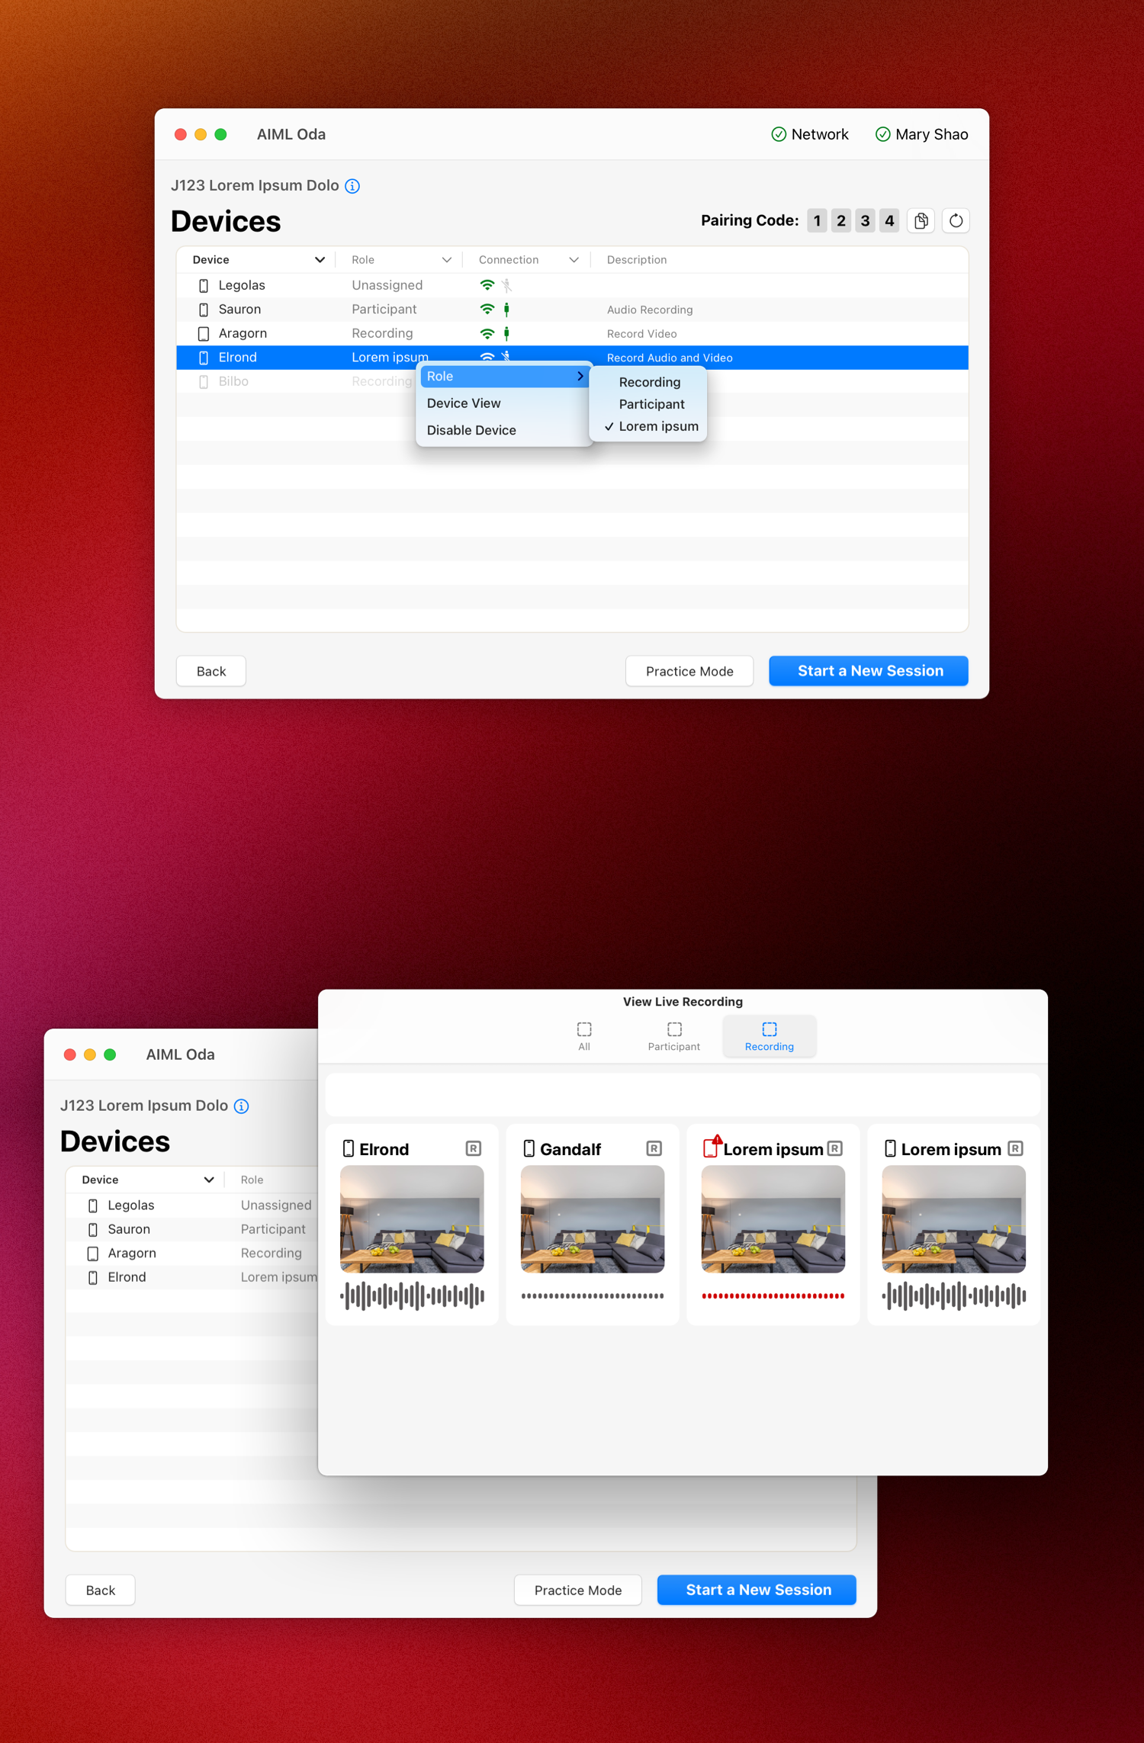Screen dimensions: 1144x1743
Task: Switch to the Participant tab in View Live Recording
Action: [x=673, y=1036]
